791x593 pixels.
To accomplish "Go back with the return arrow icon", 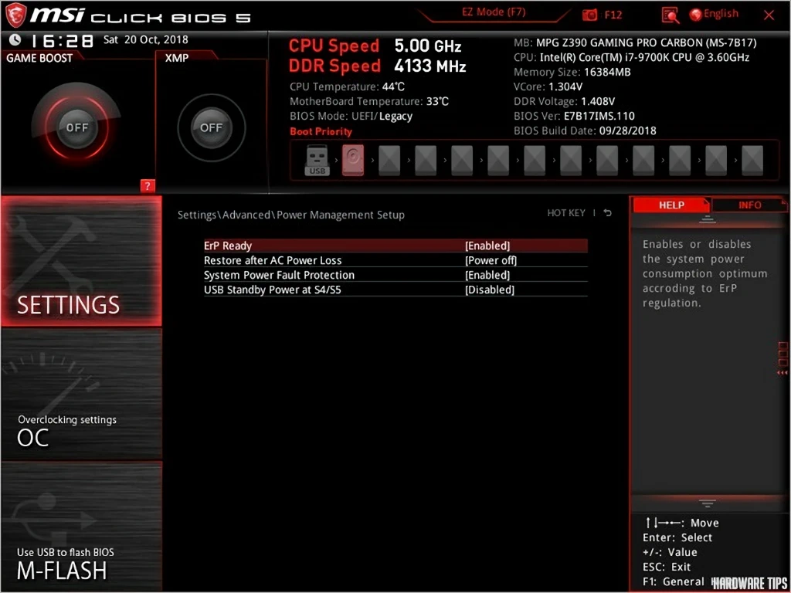I will (x=608, y=213).
